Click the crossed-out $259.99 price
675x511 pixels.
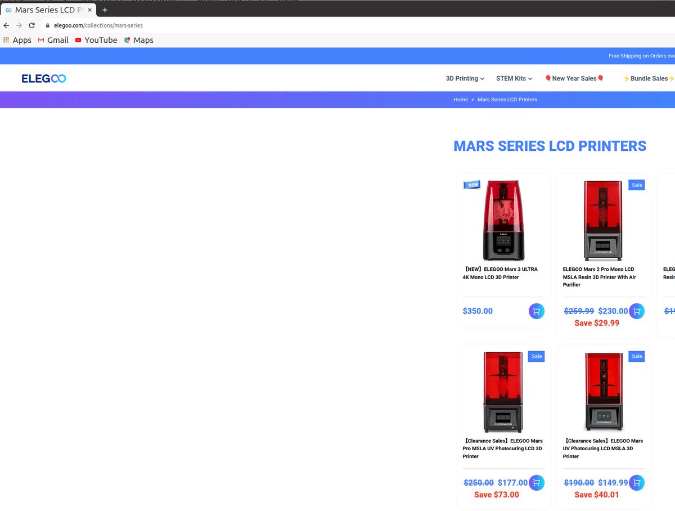pos(579,311)
